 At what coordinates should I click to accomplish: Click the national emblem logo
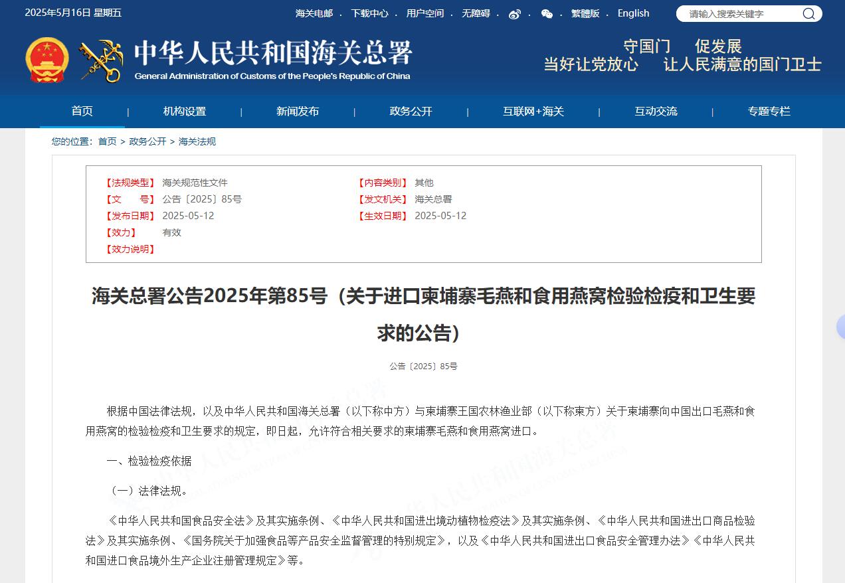click(47, 60)
